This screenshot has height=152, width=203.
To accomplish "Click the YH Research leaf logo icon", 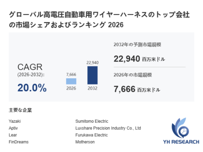I will 180,128.
